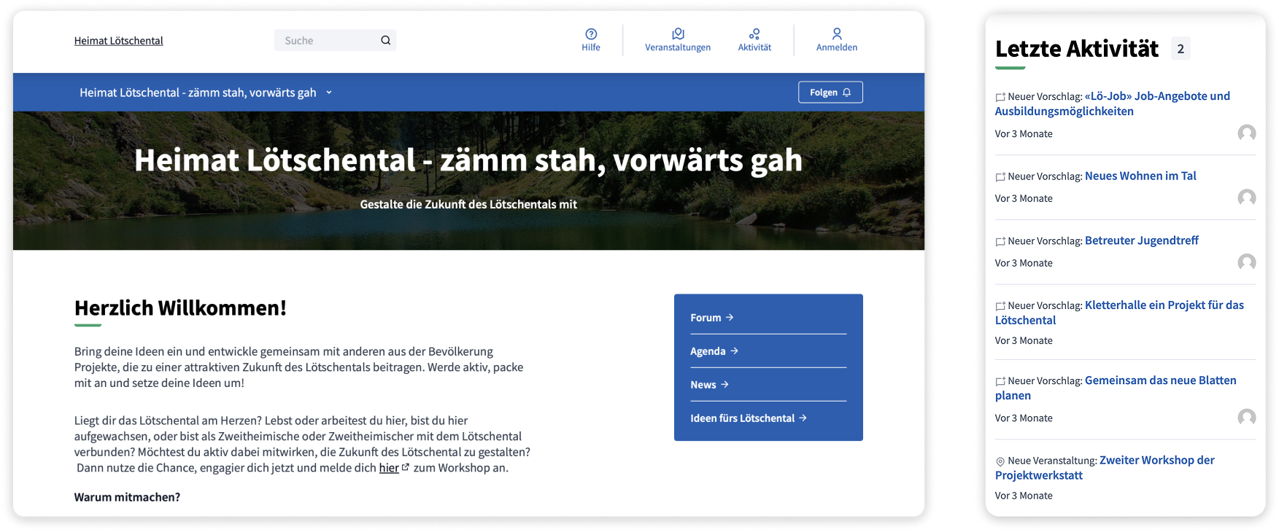Open the News sidebar link
Viewport: 1279px width, 532px height.
click(x=710, y=385)
